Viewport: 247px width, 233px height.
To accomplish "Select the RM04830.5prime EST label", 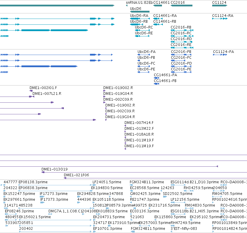I will (200, 205).
